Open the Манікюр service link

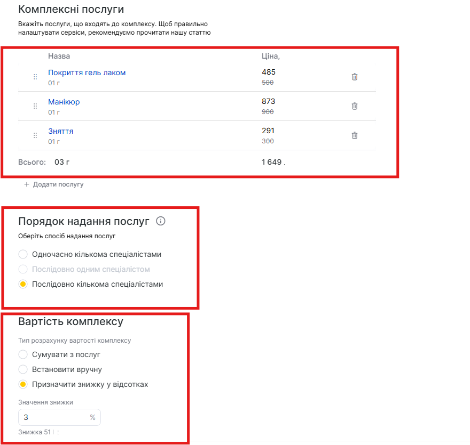coord(64,102)
